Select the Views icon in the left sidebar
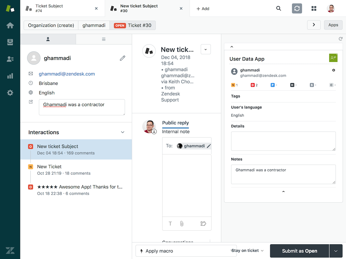346x259 pixels. click(10, 42)
